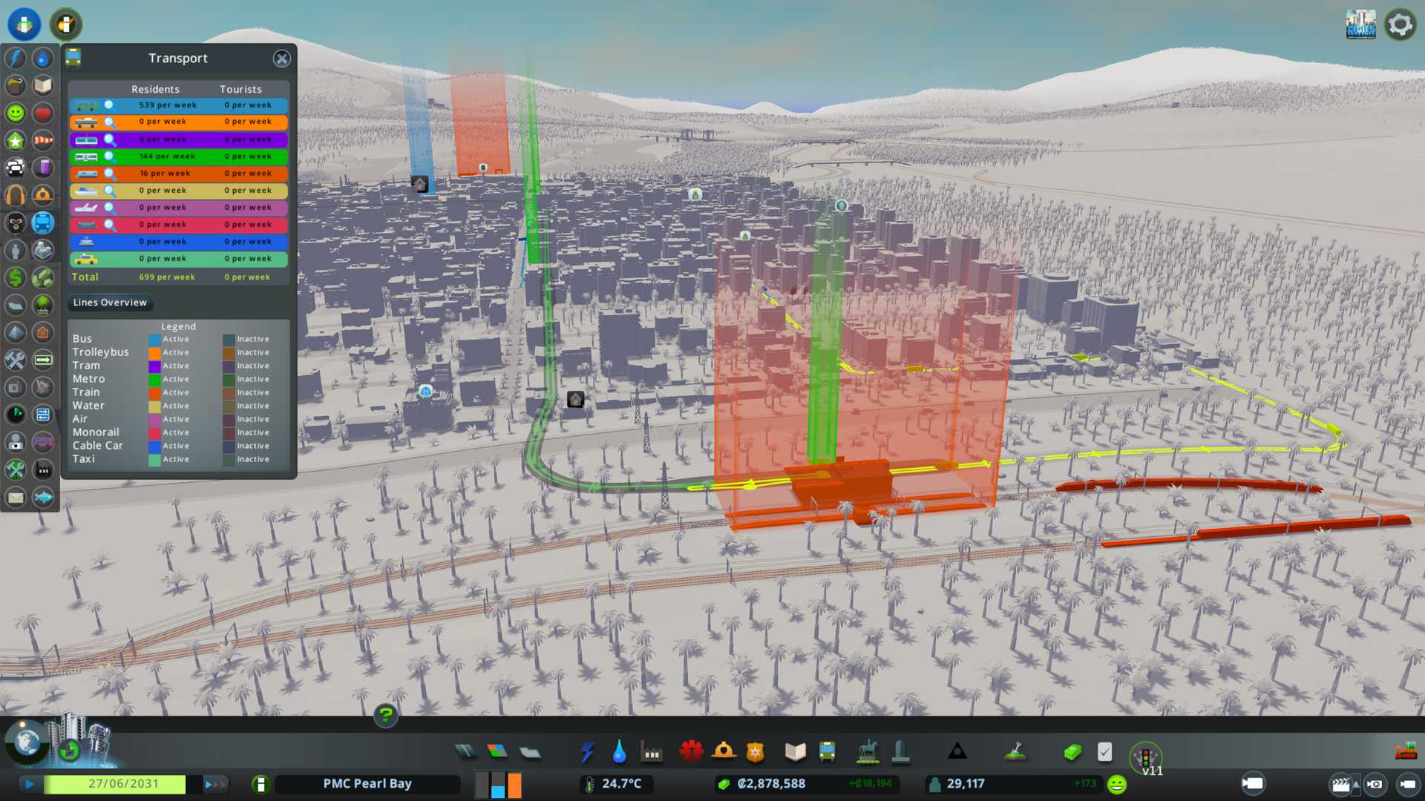1425x801 pixels.
Task: Open the Economy money panel icon
Action: click(1072, 752)
